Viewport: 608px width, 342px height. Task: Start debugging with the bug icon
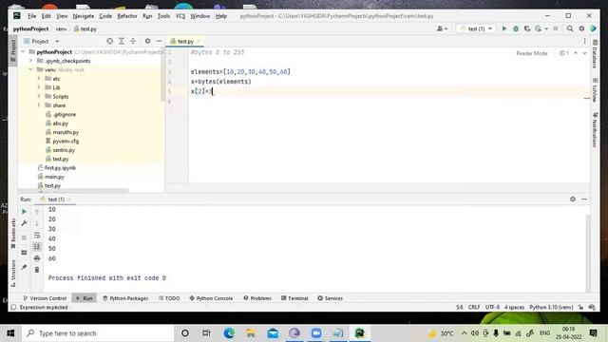click(x=516, y=28)
